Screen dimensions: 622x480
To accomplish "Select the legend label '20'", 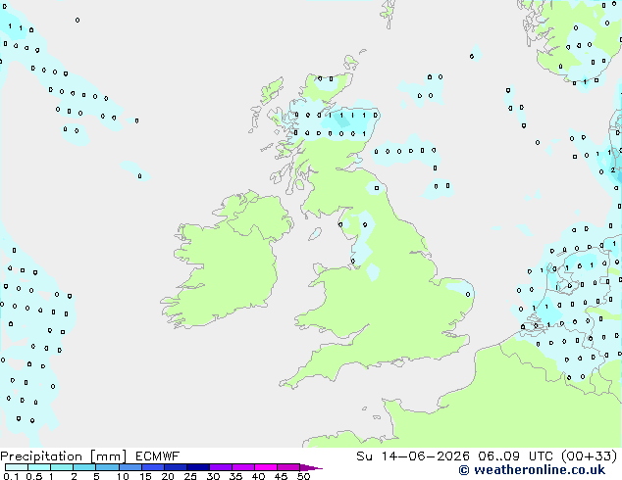I will 168,476.
